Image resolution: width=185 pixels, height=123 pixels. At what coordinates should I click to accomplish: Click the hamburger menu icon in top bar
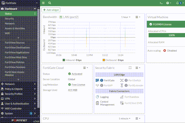click(43, 3)
